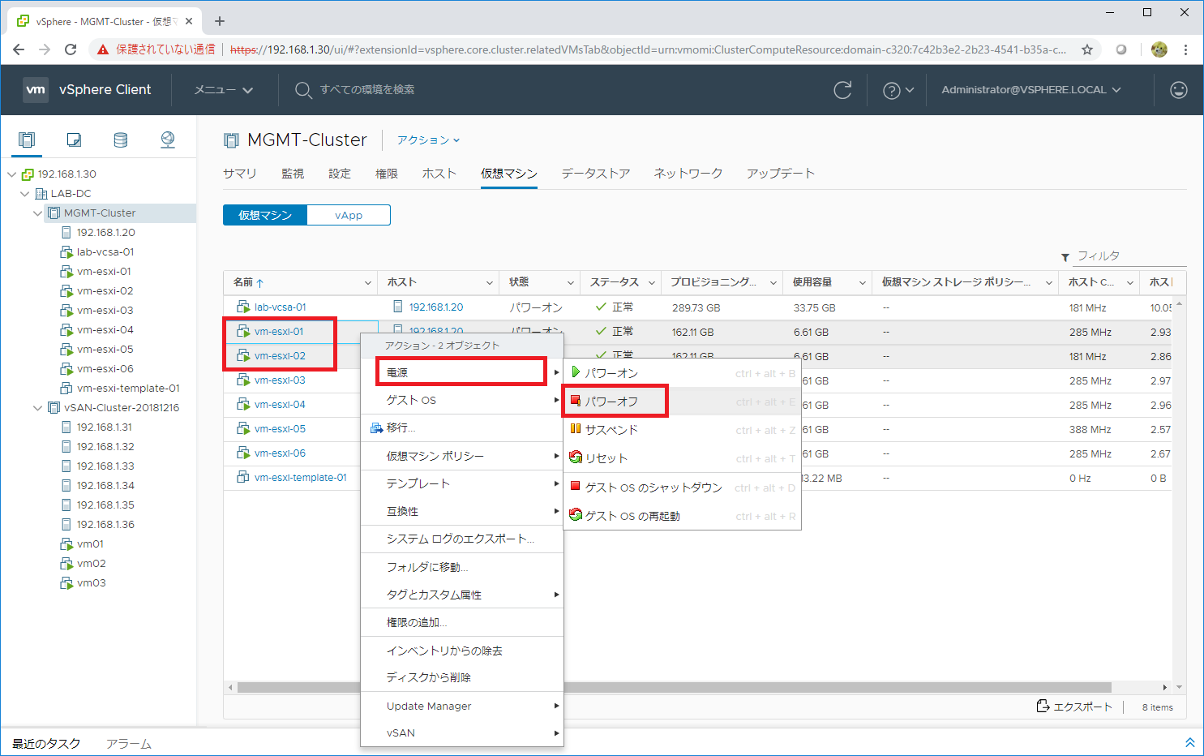
Task: Open the アラーム panel tab
Action: point(129,744)
